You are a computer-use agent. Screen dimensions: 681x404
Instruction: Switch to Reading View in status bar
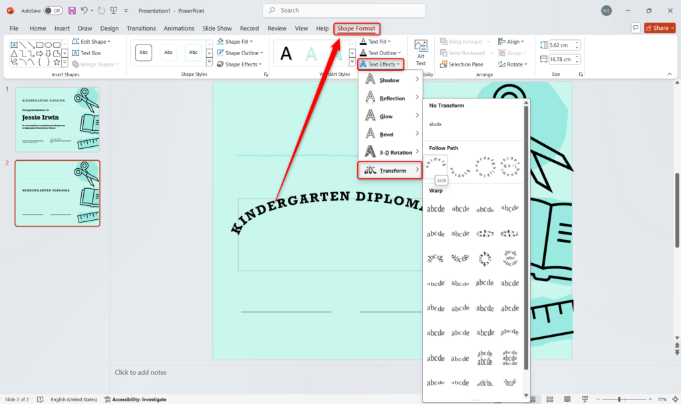[x=567, y=399]
